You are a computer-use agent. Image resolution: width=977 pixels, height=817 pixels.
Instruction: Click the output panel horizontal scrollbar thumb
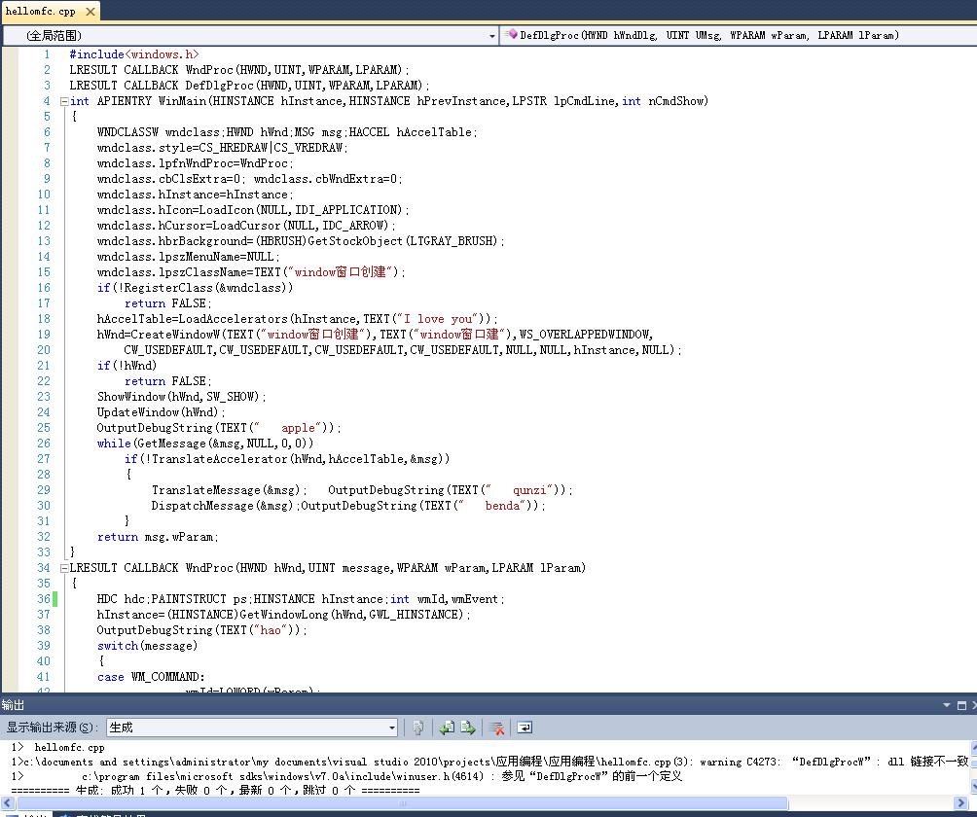coord(402,803)
